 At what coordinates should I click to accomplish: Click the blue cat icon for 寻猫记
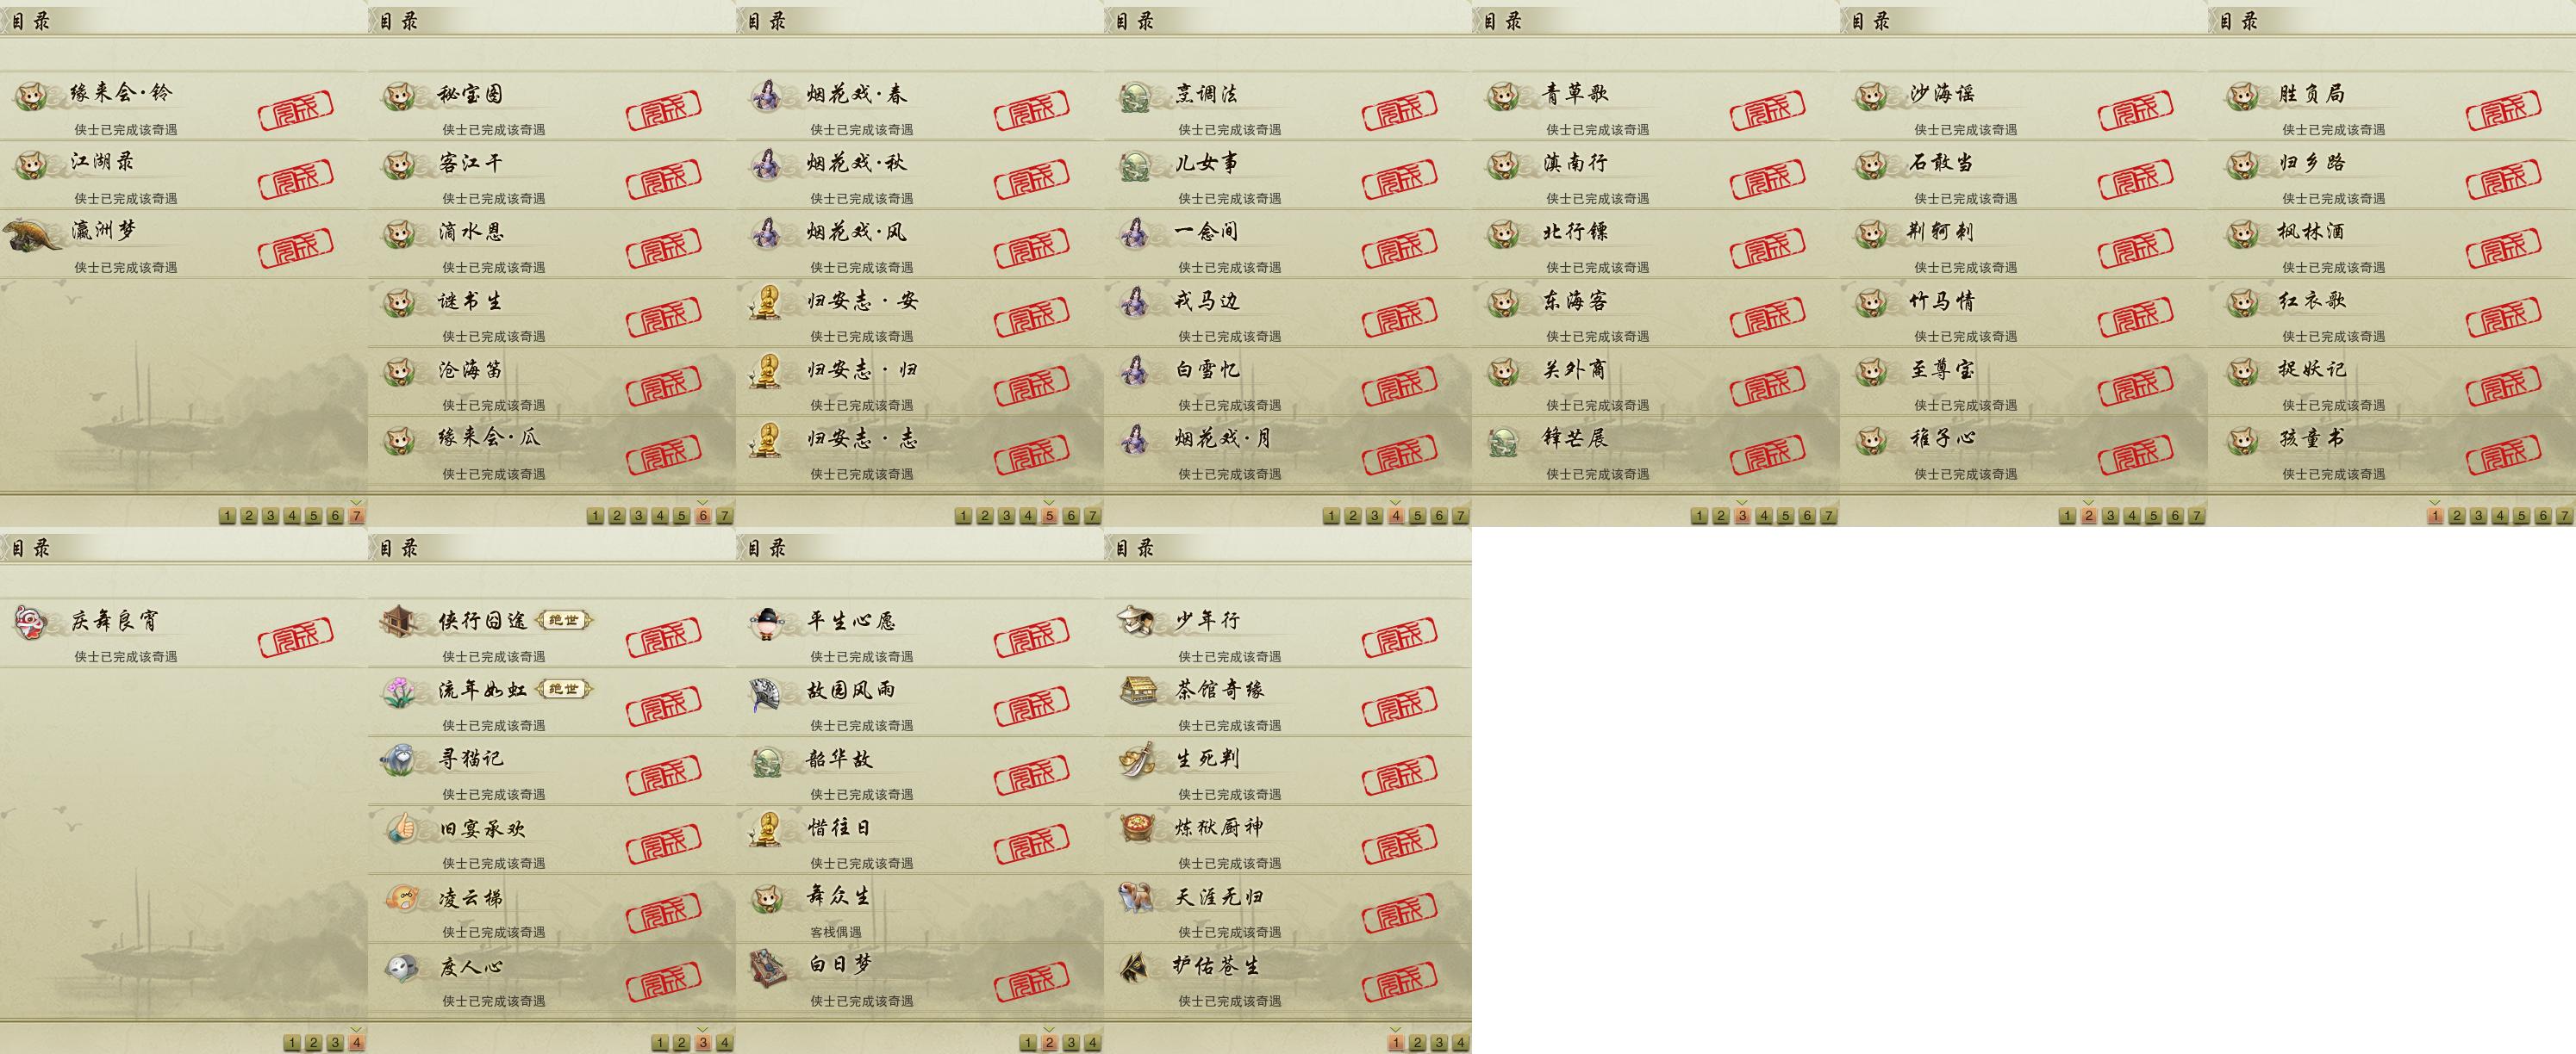click(399, 760)
